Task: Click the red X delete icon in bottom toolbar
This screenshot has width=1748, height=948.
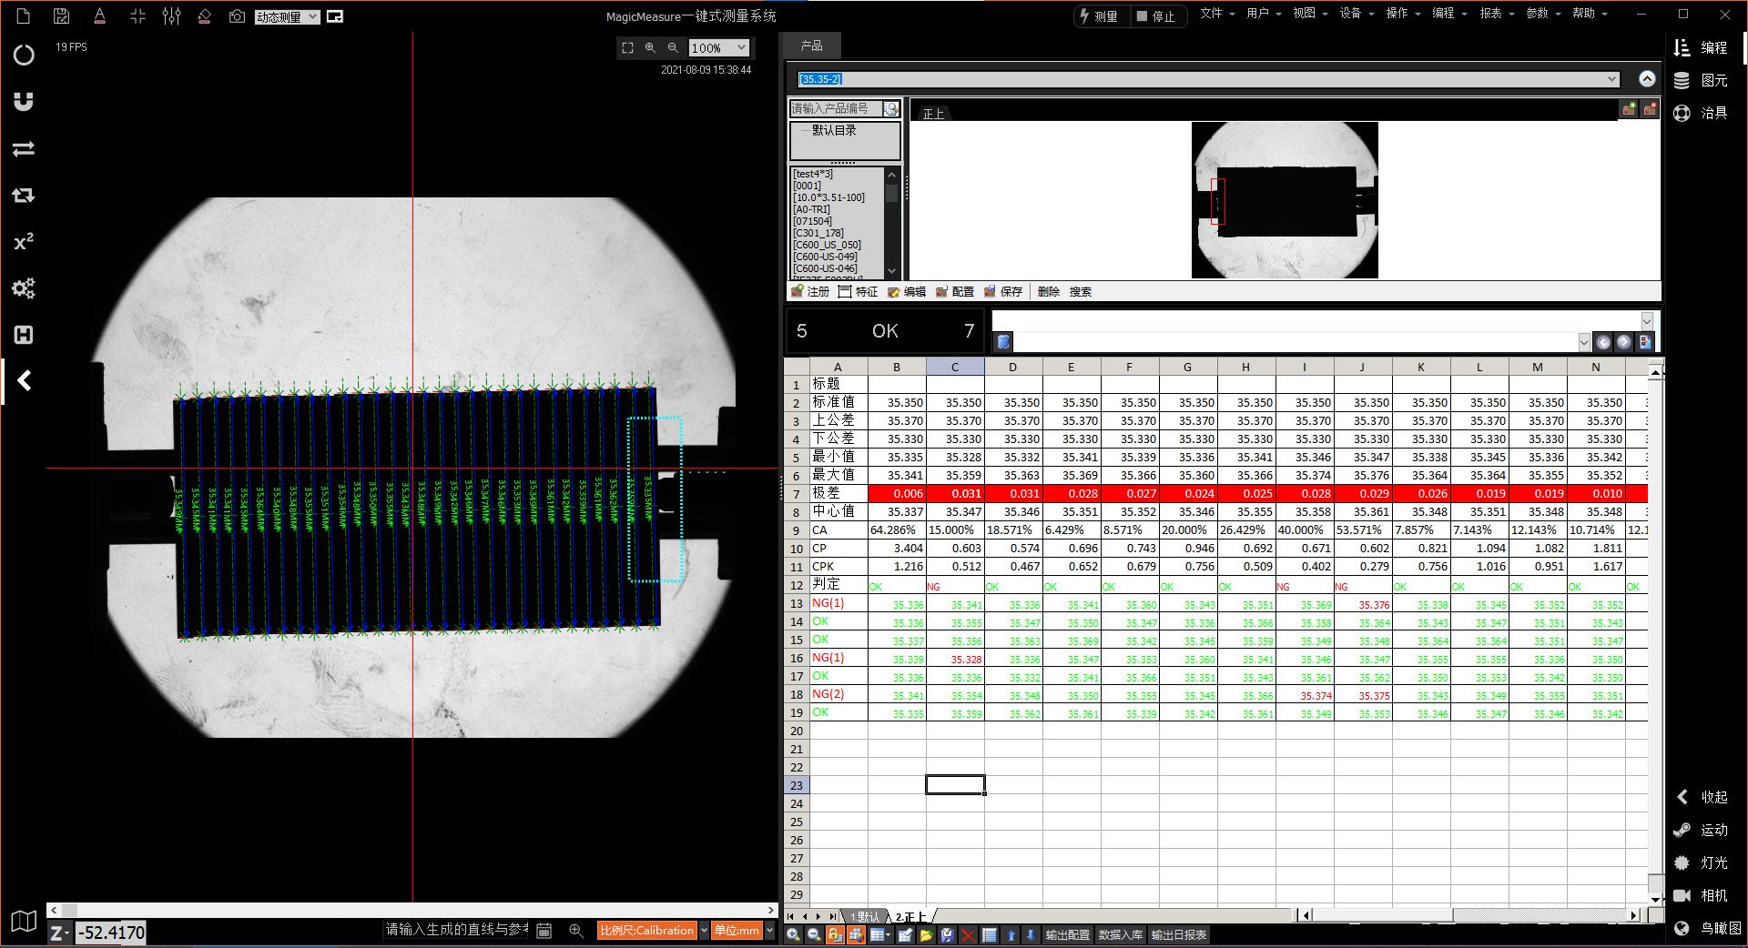Action: tap(968, 934)
